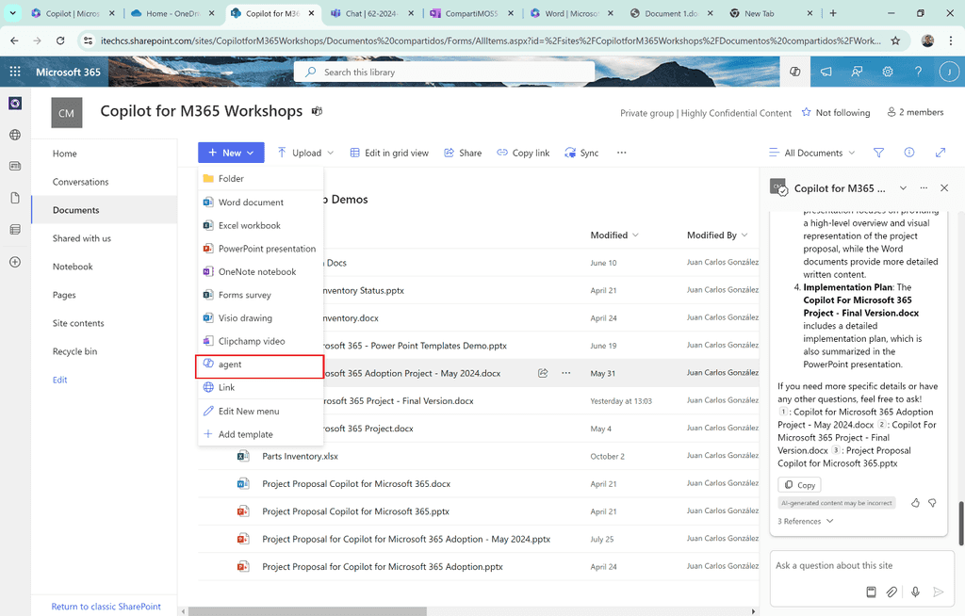Image resolution: width=965 pixels, height=616 pixels.
Task: Open the account profile circle in header
Action: tap(949, 72)
